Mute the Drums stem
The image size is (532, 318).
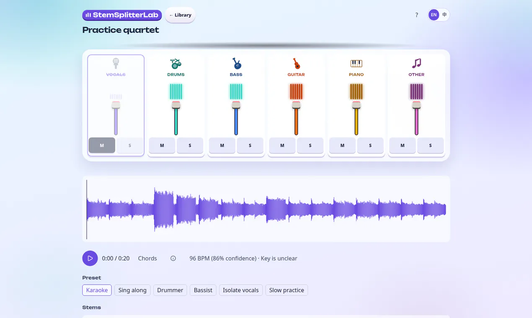(x=162, y=145)
